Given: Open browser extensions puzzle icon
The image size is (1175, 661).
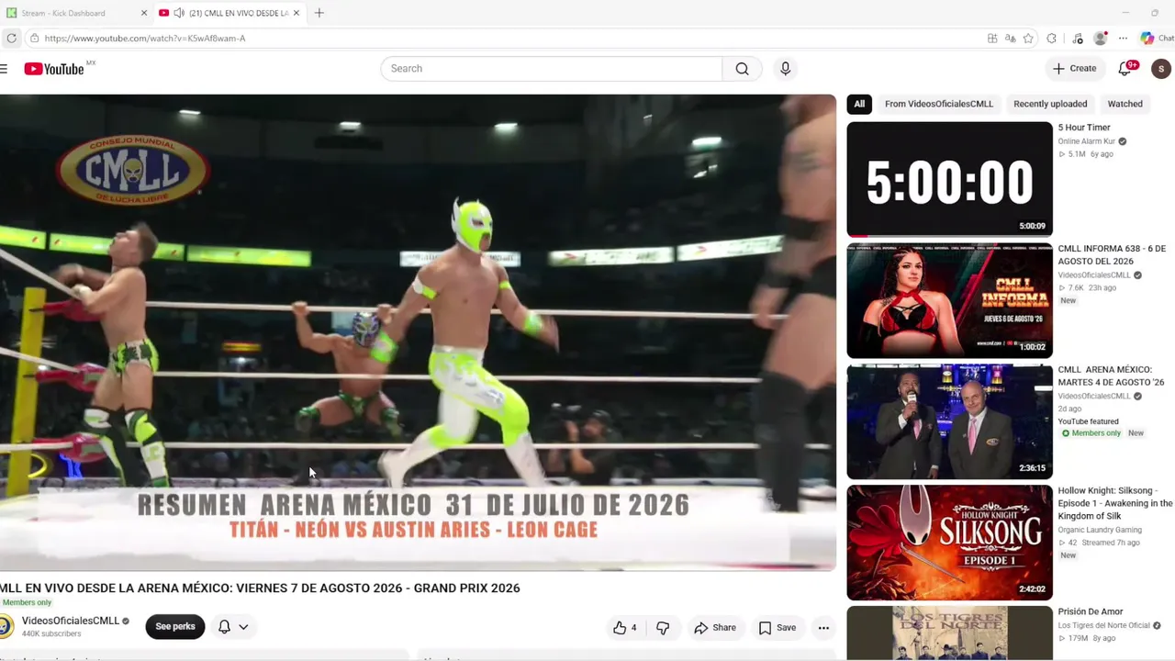Looking at the screenshot, I should [x=1051, y=39].
